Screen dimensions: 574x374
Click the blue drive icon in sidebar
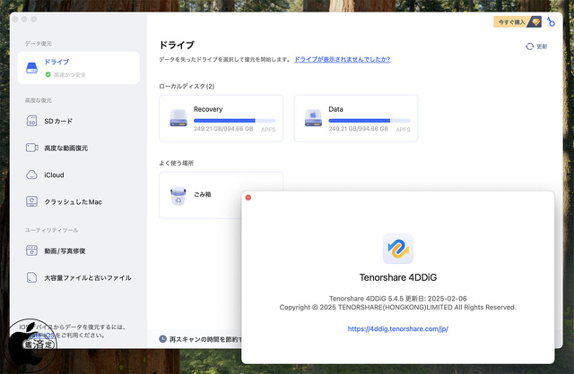[32, 68]
